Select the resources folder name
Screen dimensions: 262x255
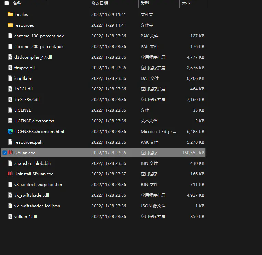(24, 25)
